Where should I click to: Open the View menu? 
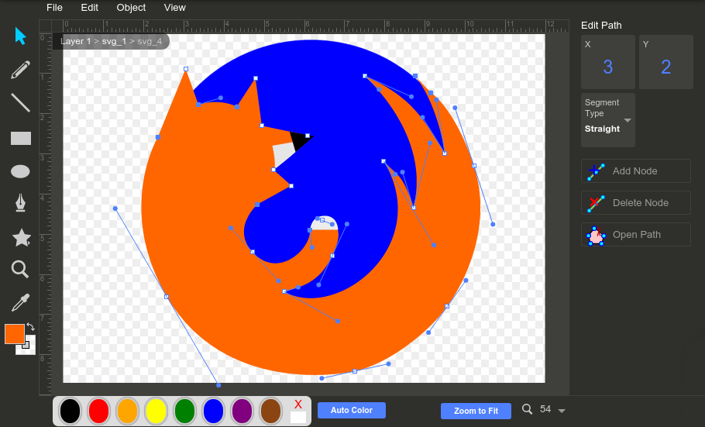point(174,8)
